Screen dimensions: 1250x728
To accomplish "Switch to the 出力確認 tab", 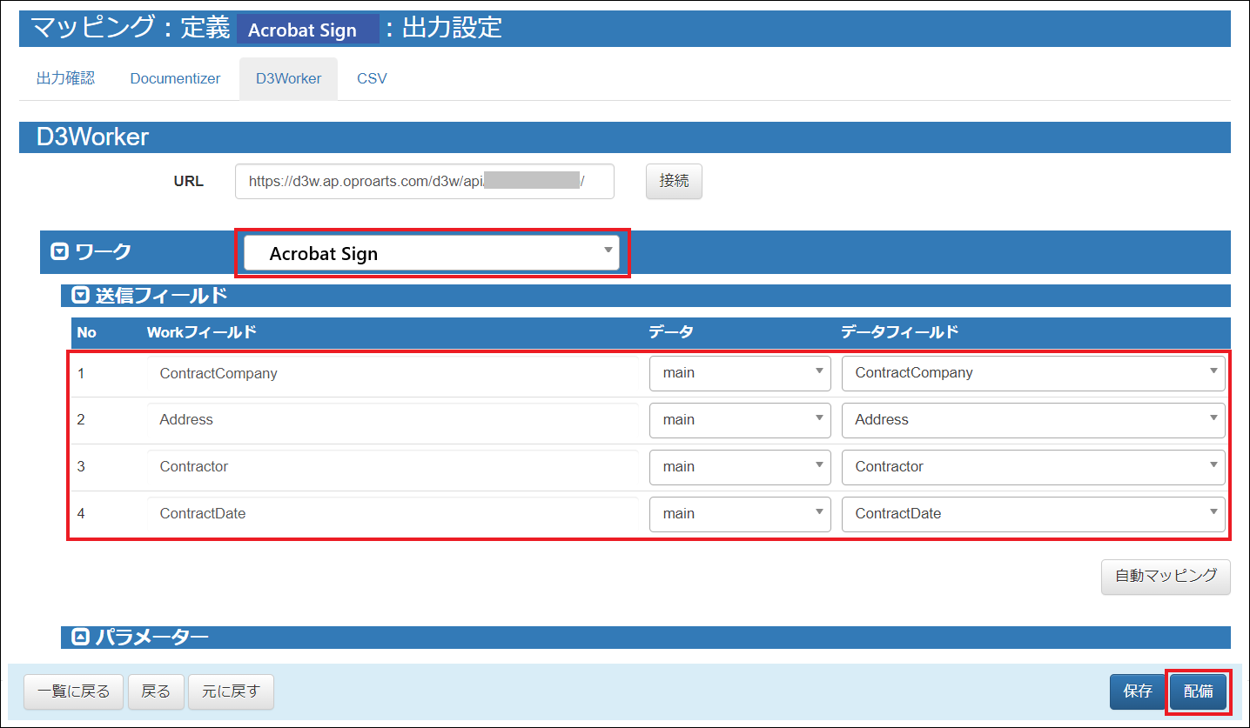I will click(65, 78).
